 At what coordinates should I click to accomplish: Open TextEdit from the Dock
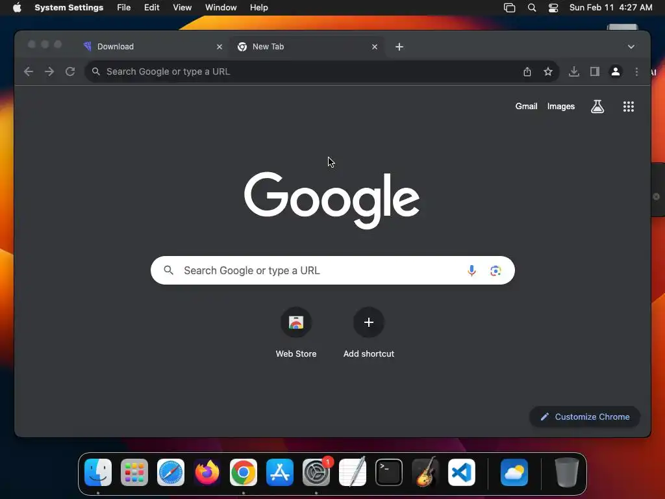coord(353,472)
